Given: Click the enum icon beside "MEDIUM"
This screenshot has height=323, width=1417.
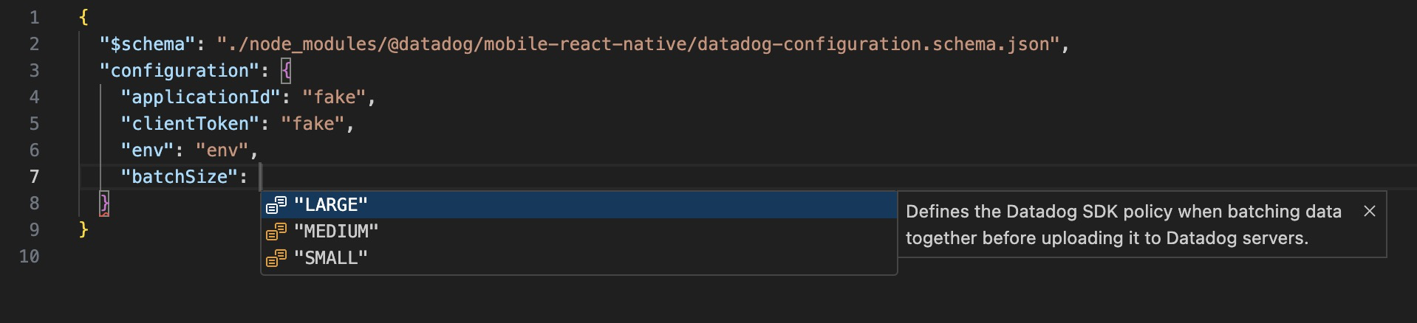Looking at the screenshot, I should 276,232.
